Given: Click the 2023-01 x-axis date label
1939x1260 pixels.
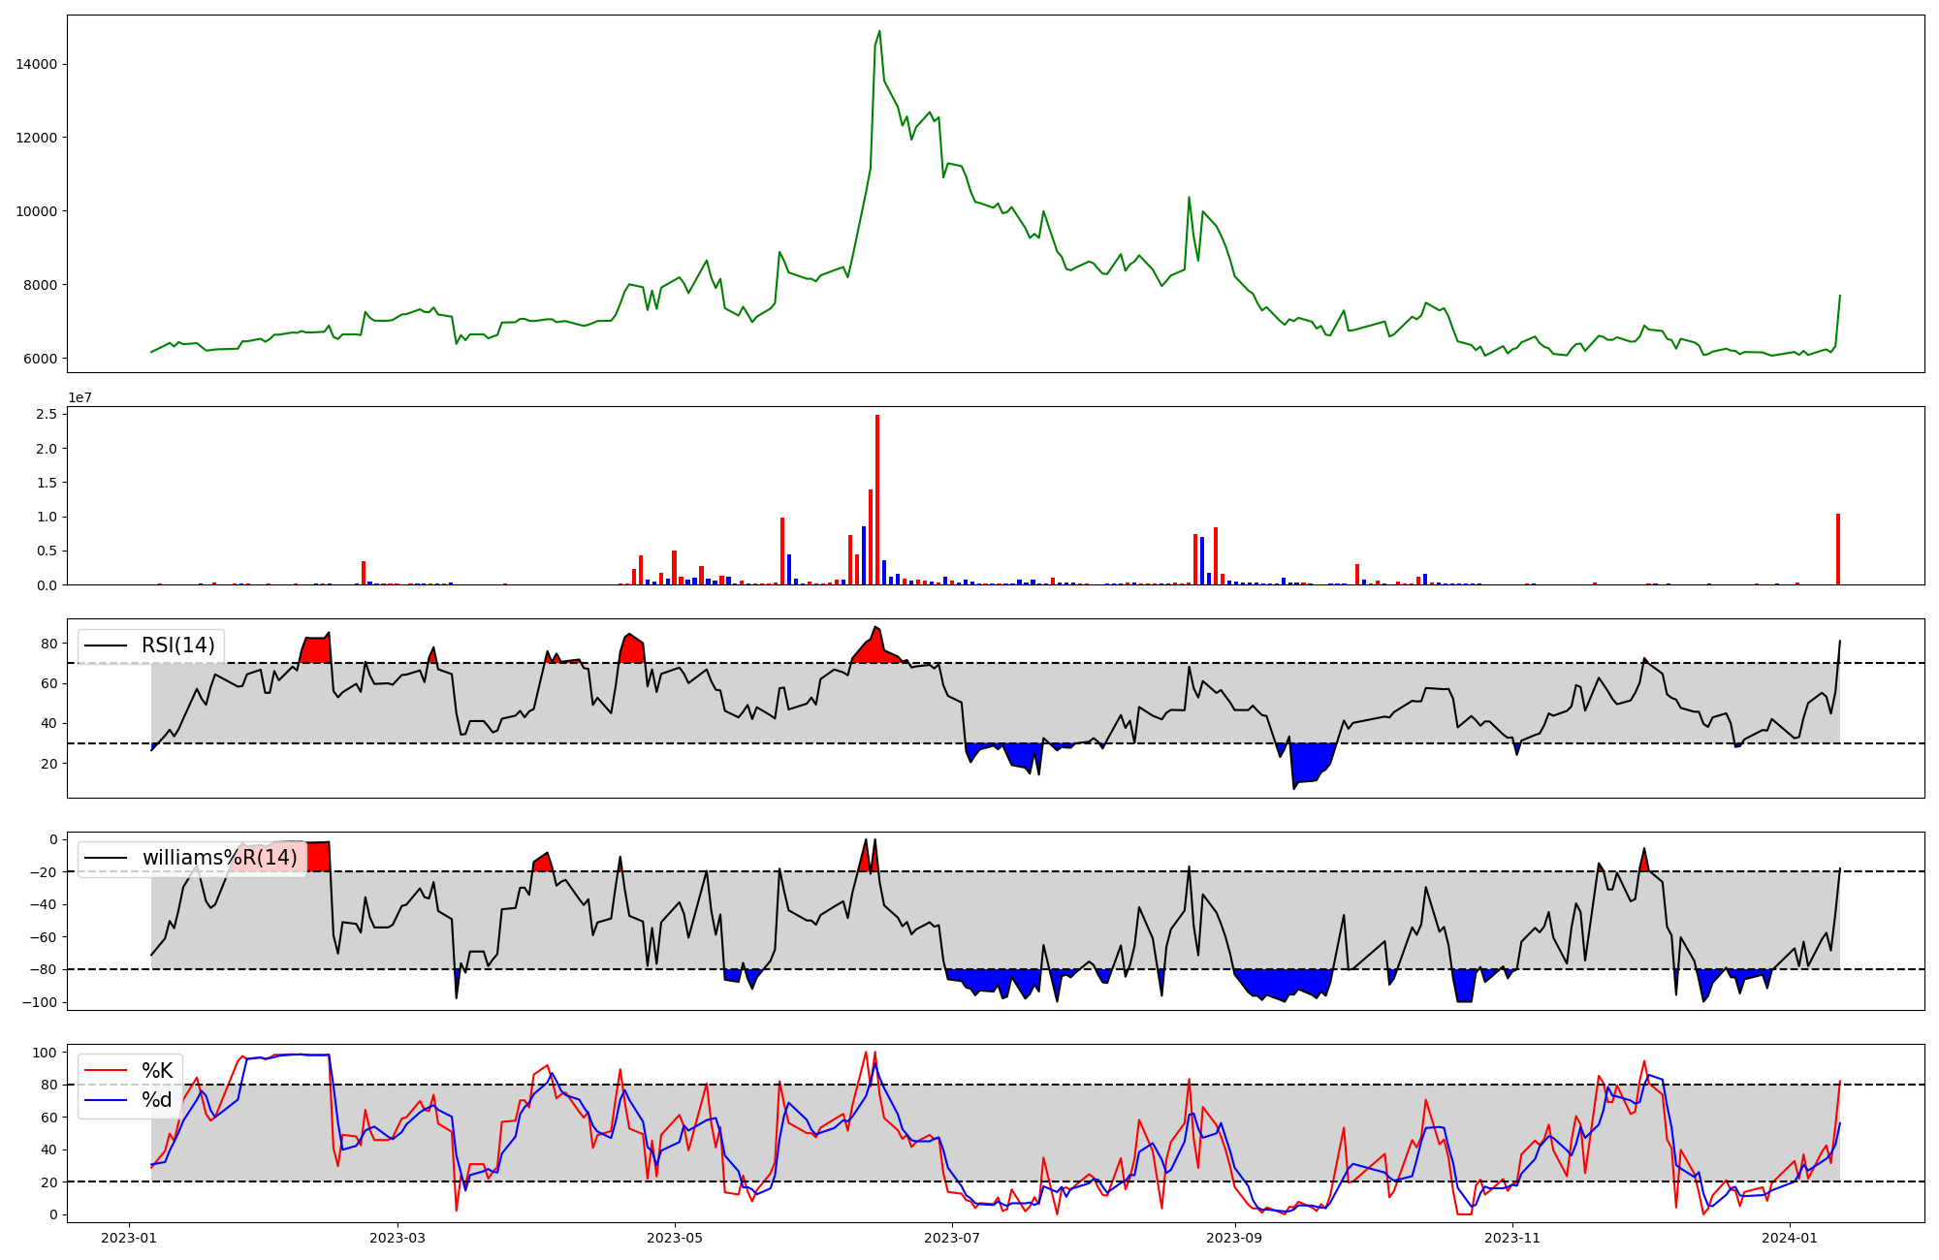Looking at the screenshot, I should coord(129,1238).
